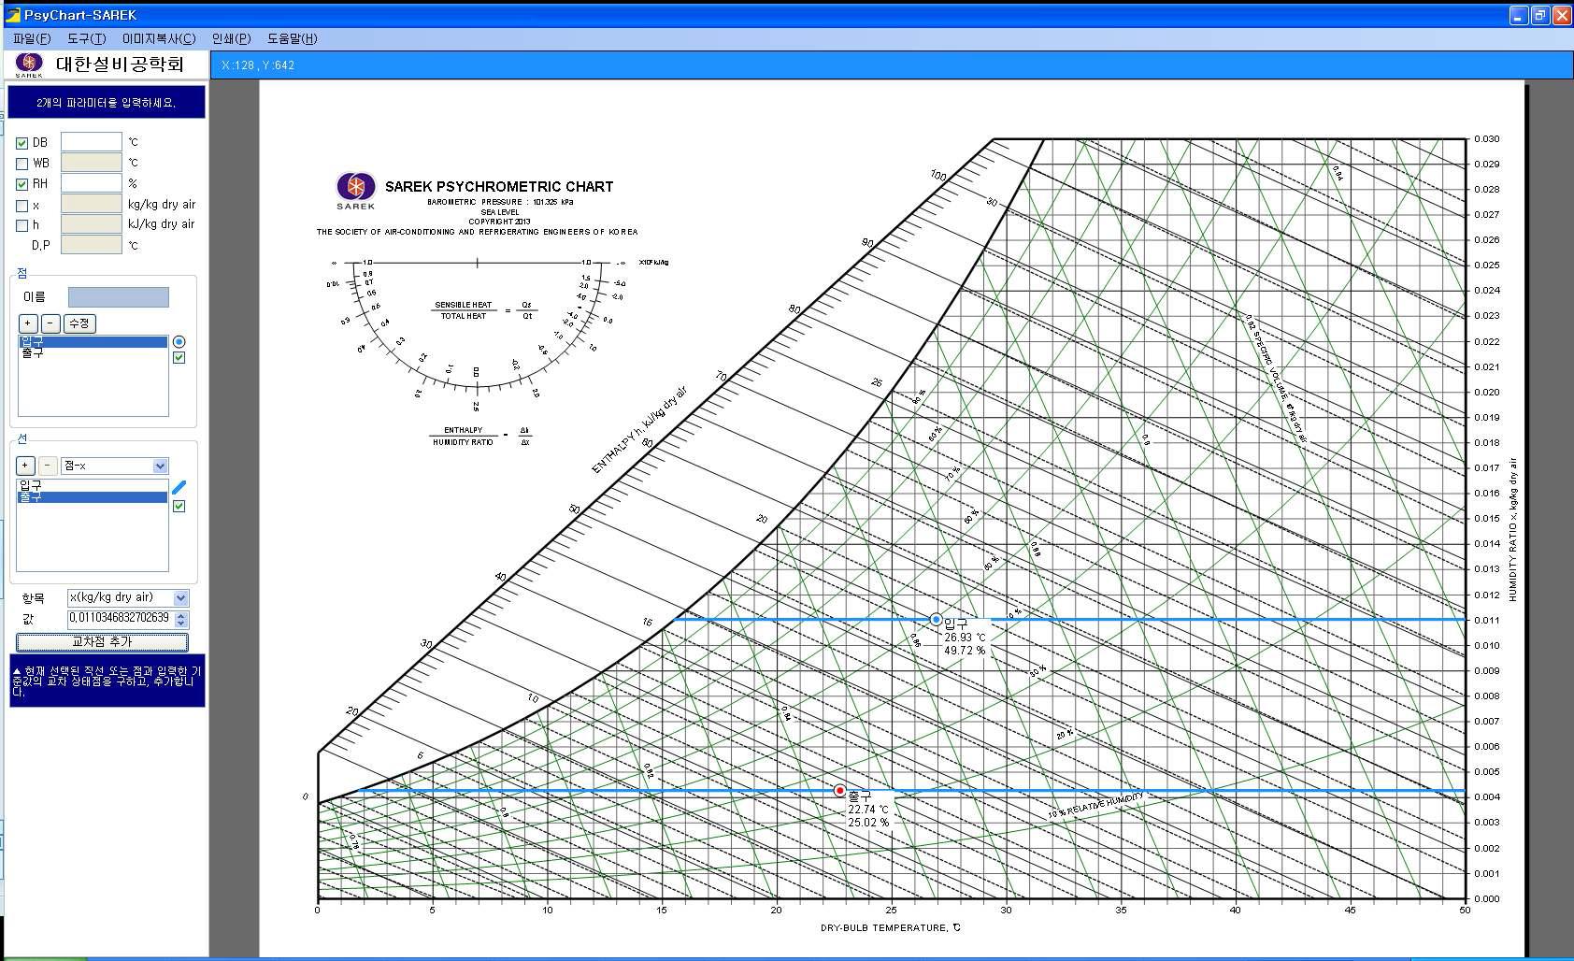Screen dimensions: 1574x961
Task: Toggle line visibility checkbox beside lines list
Action: click(x=179, y=507)
